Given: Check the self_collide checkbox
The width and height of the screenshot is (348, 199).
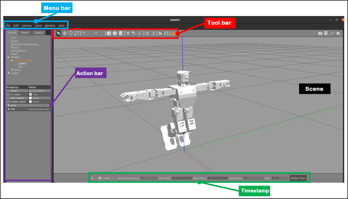Looking at the screenshot, I should click(30, 98).
